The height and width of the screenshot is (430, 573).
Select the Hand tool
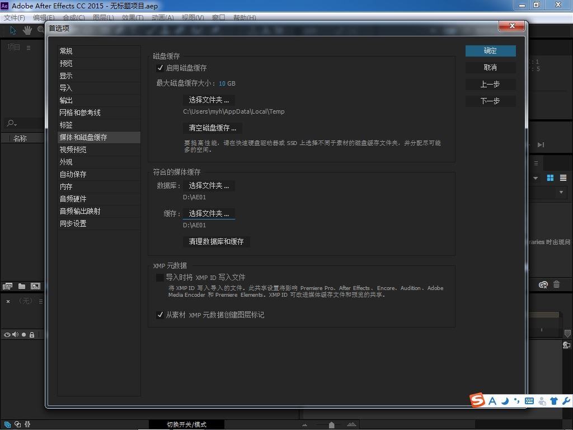point(27,30)
